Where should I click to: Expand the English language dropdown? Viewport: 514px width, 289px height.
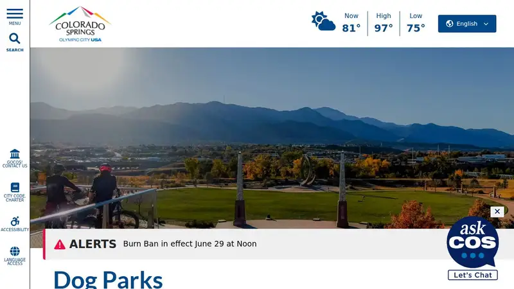(x=467, y=24)
